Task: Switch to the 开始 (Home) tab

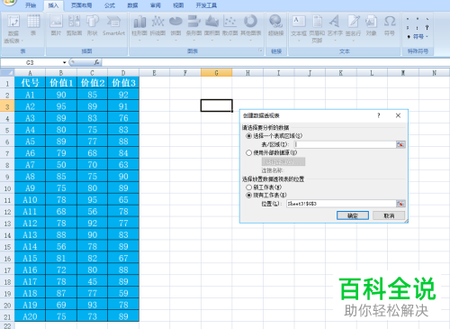Action: (x=31, y=5)
